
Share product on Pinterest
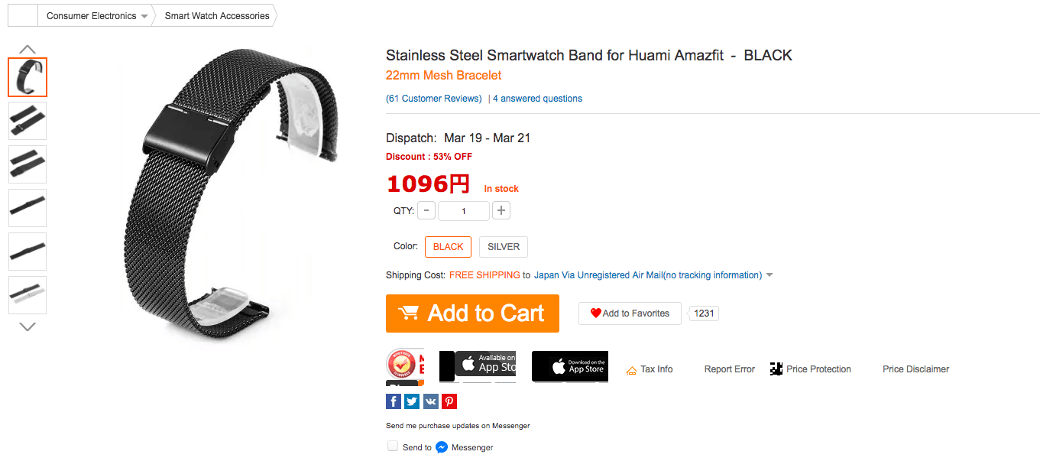coord(449,401)
